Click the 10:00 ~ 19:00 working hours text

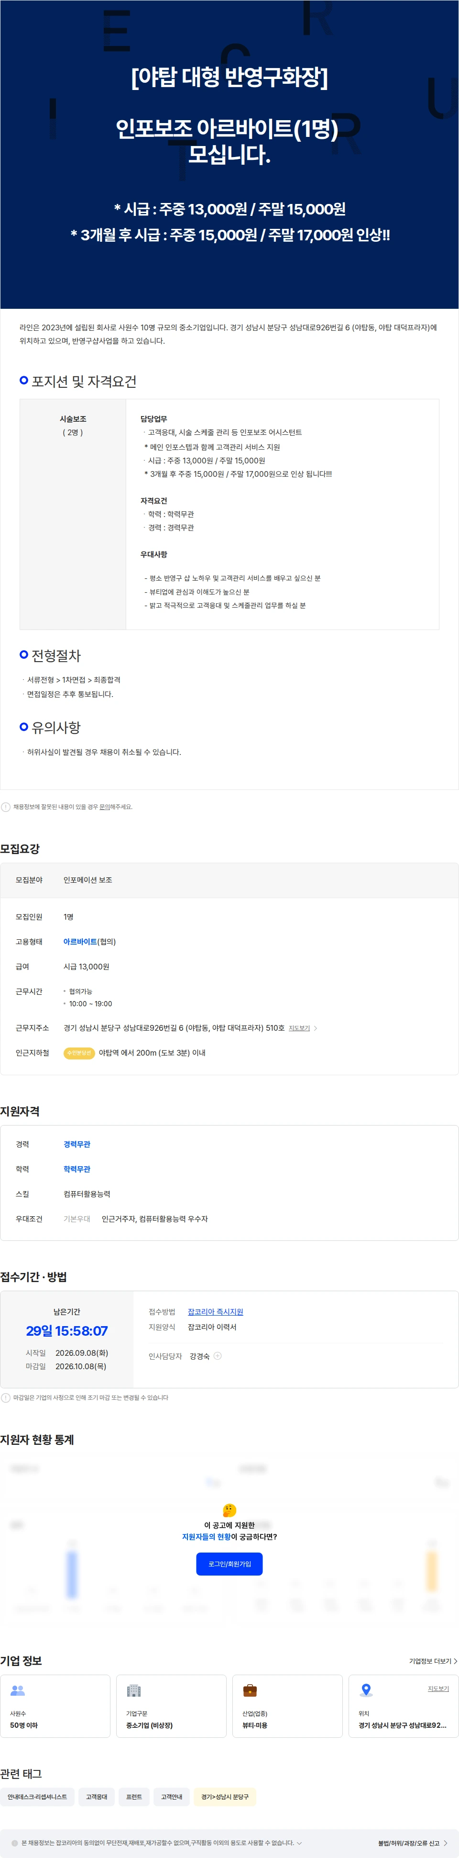[90, 1004]
